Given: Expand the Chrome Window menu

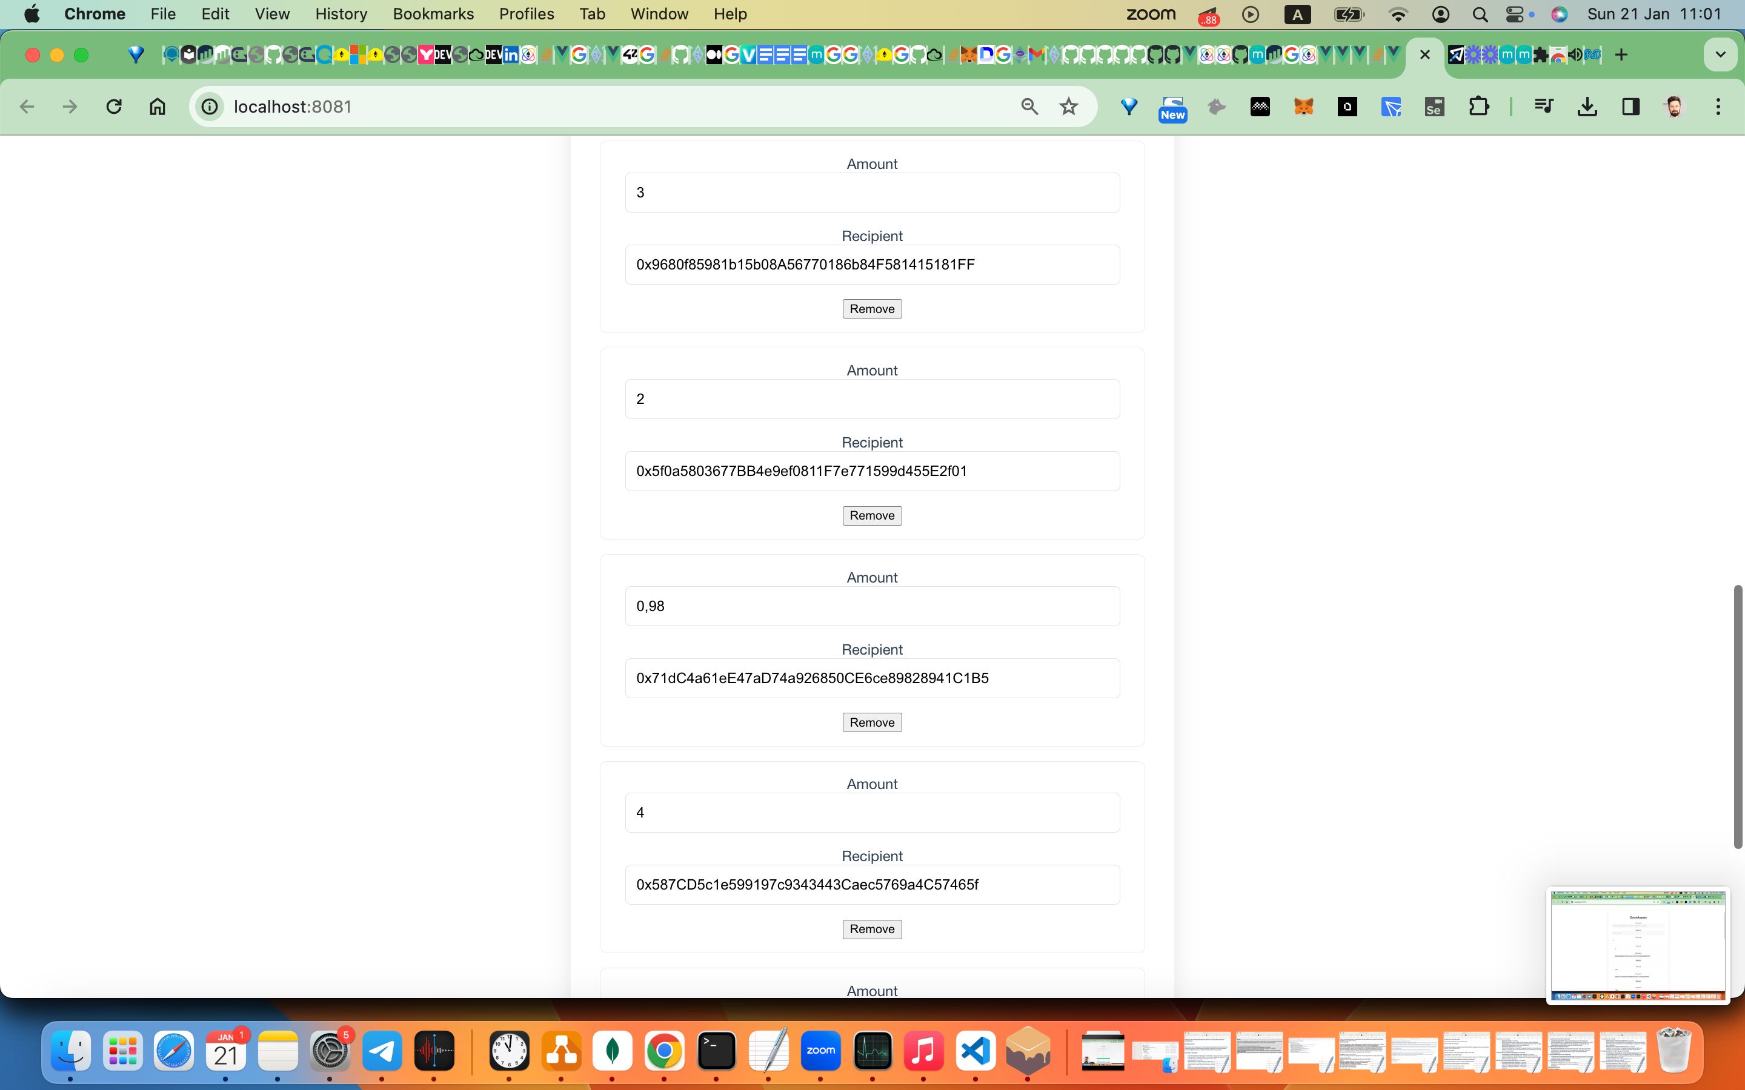Looking at the screenshot, I should [658, 14].
